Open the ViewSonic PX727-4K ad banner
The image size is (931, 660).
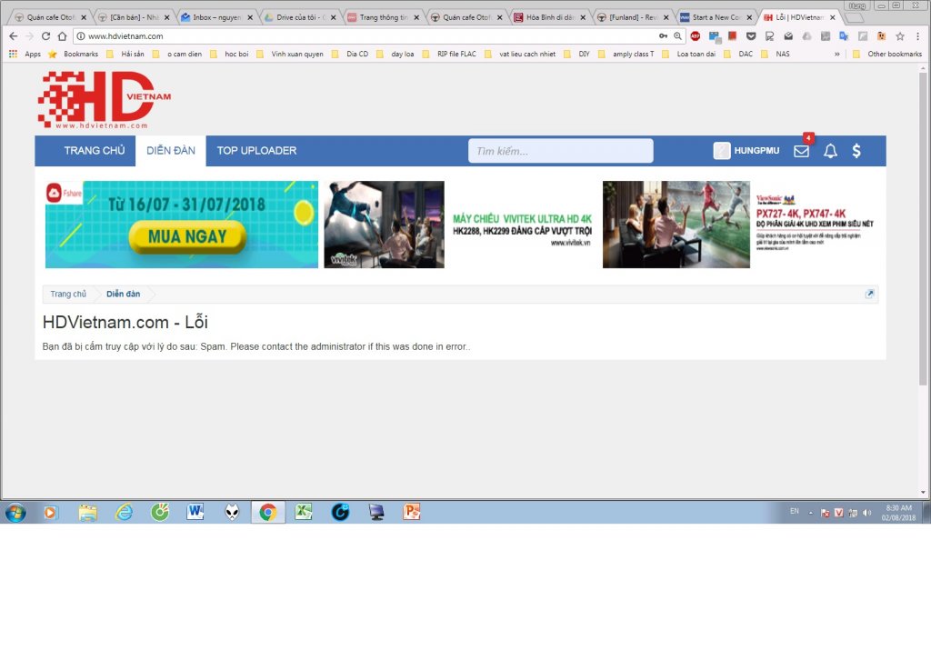(740, 225)
